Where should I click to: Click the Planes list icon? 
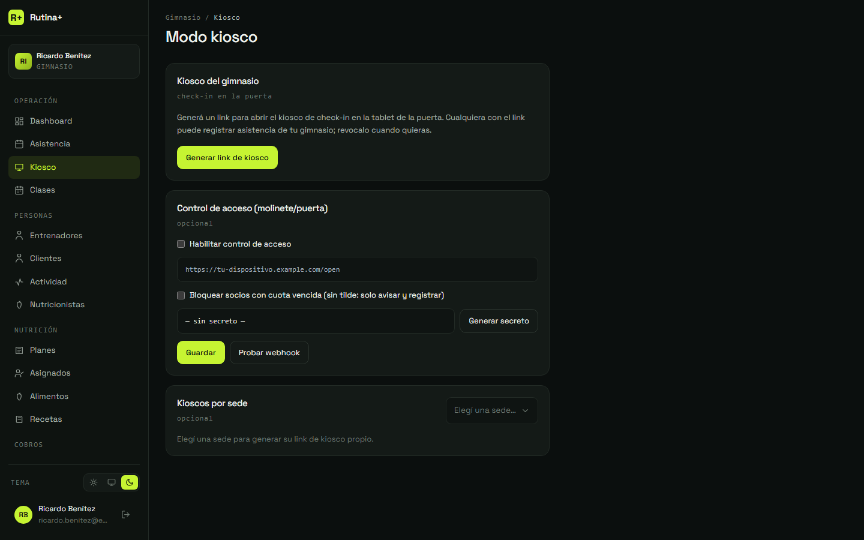(19, 350)
